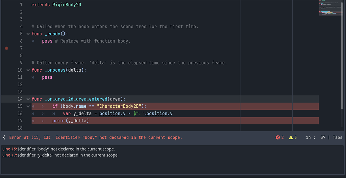Click the tab indent arrow on line 6
This screenshot has height=178, width=346.
click(33, 41)
